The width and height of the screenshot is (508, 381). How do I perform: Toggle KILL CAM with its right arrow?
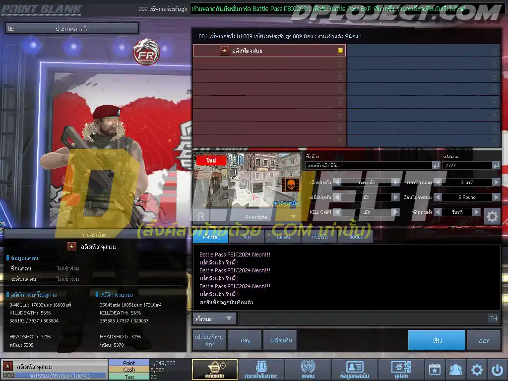(395, 212)
